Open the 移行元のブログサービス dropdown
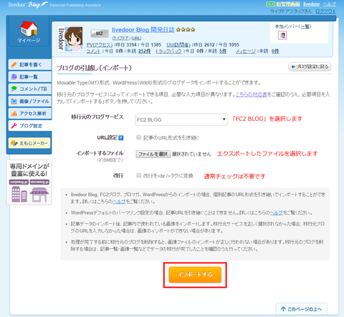This screenshot has height=317, width=344. point(181,120)
